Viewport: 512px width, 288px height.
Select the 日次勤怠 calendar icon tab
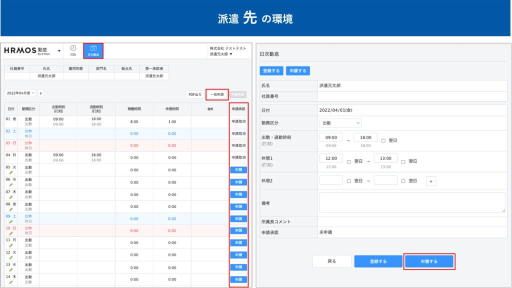[x=93, y=50]
